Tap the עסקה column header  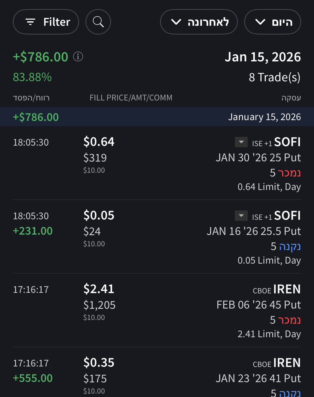click(291, 98)
